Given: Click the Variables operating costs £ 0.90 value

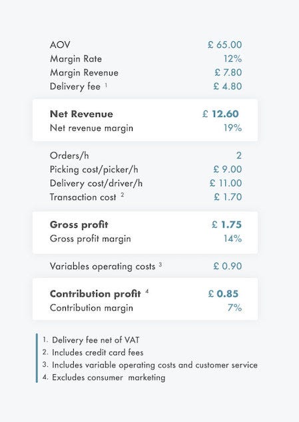Looking at the screenshot, I should point(228,266).
